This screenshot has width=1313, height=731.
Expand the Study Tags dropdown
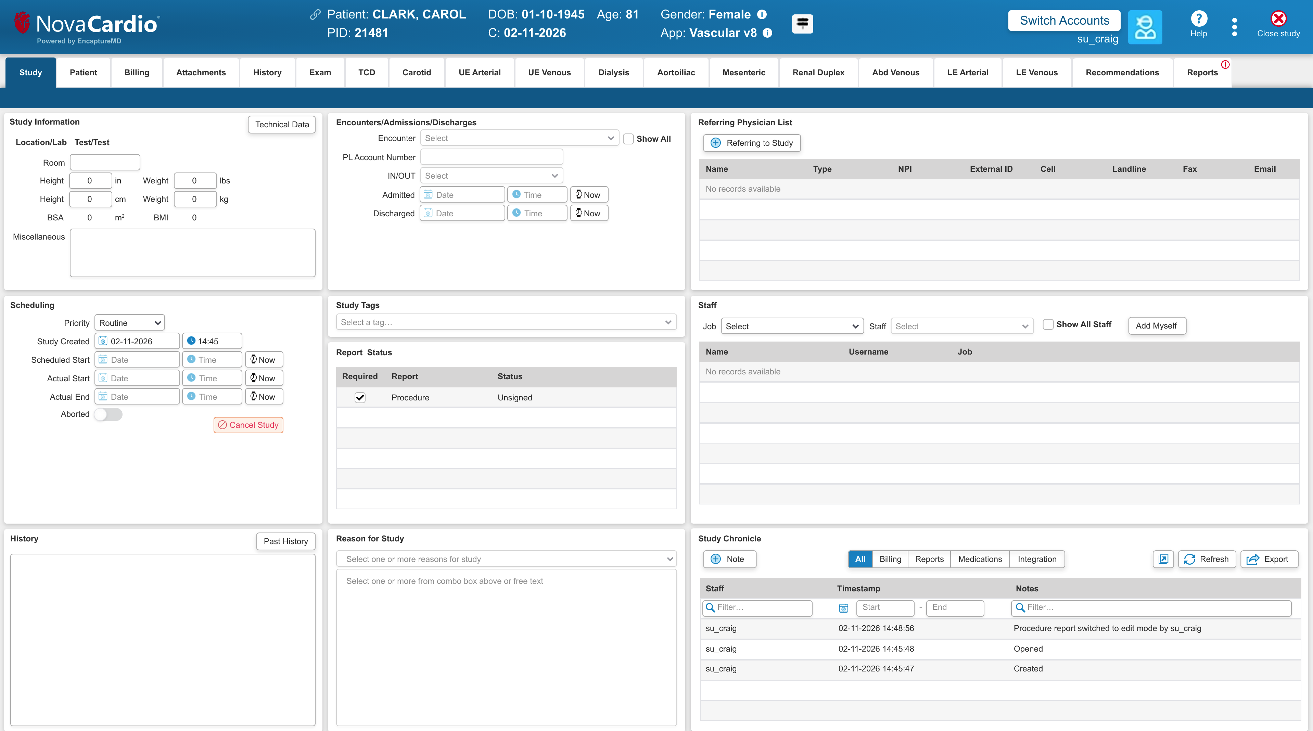click(x=506, y=322)
